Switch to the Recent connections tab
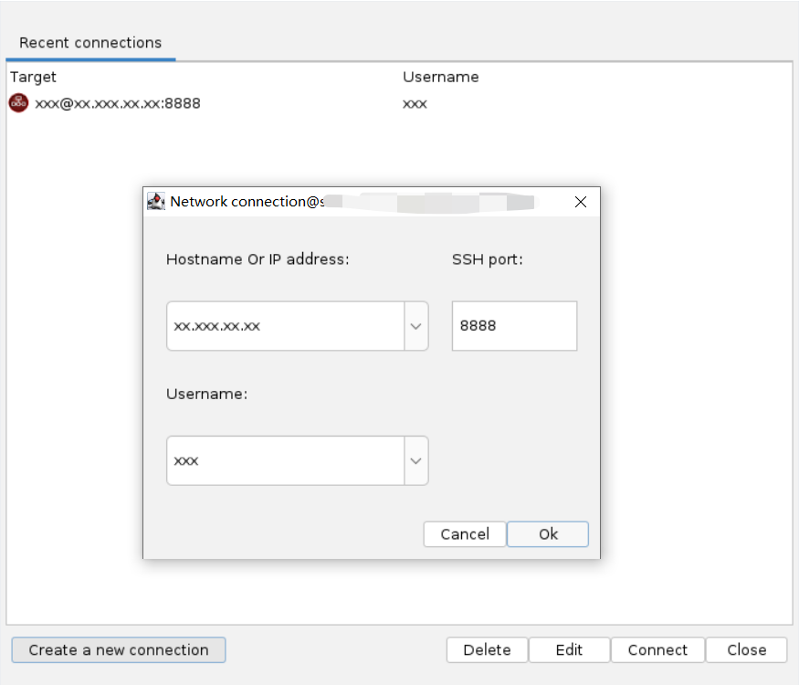This screenshot has height=685, width=799. 90,43
